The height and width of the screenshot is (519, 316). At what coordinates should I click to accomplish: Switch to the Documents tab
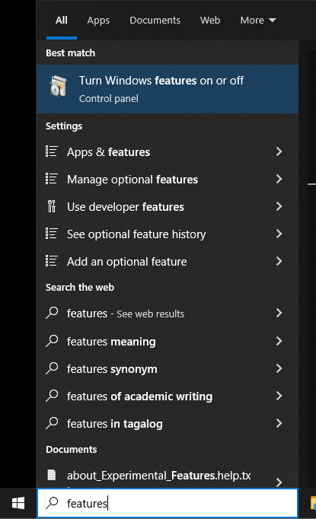(155, 21)
